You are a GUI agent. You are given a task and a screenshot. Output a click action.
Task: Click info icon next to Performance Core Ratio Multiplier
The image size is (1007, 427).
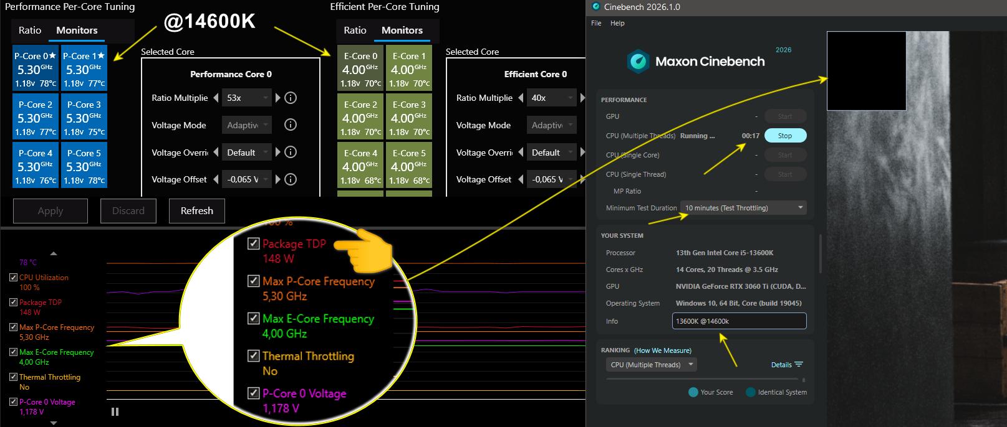click(x=290, y=98)
